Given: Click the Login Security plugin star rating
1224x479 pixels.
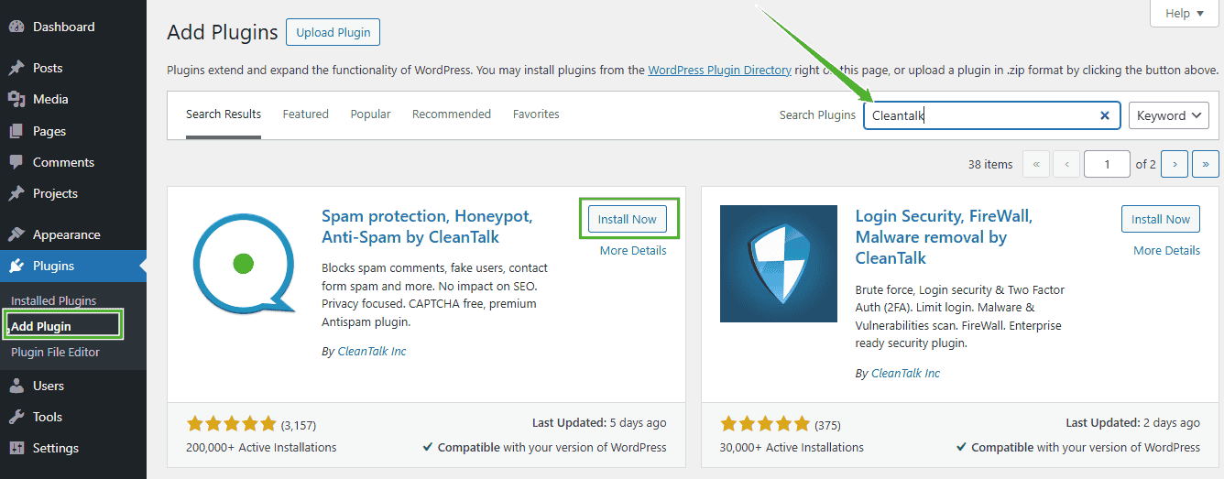Looking at the screenshot, I should 765,424.
